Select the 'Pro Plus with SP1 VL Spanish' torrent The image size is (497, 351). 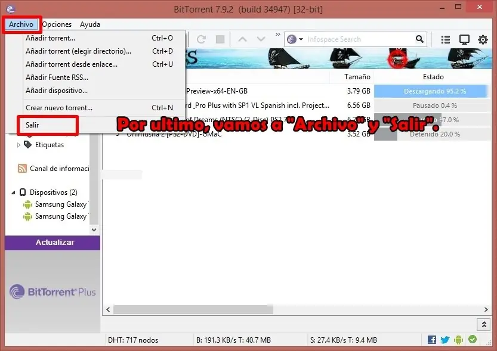point(257,105)
